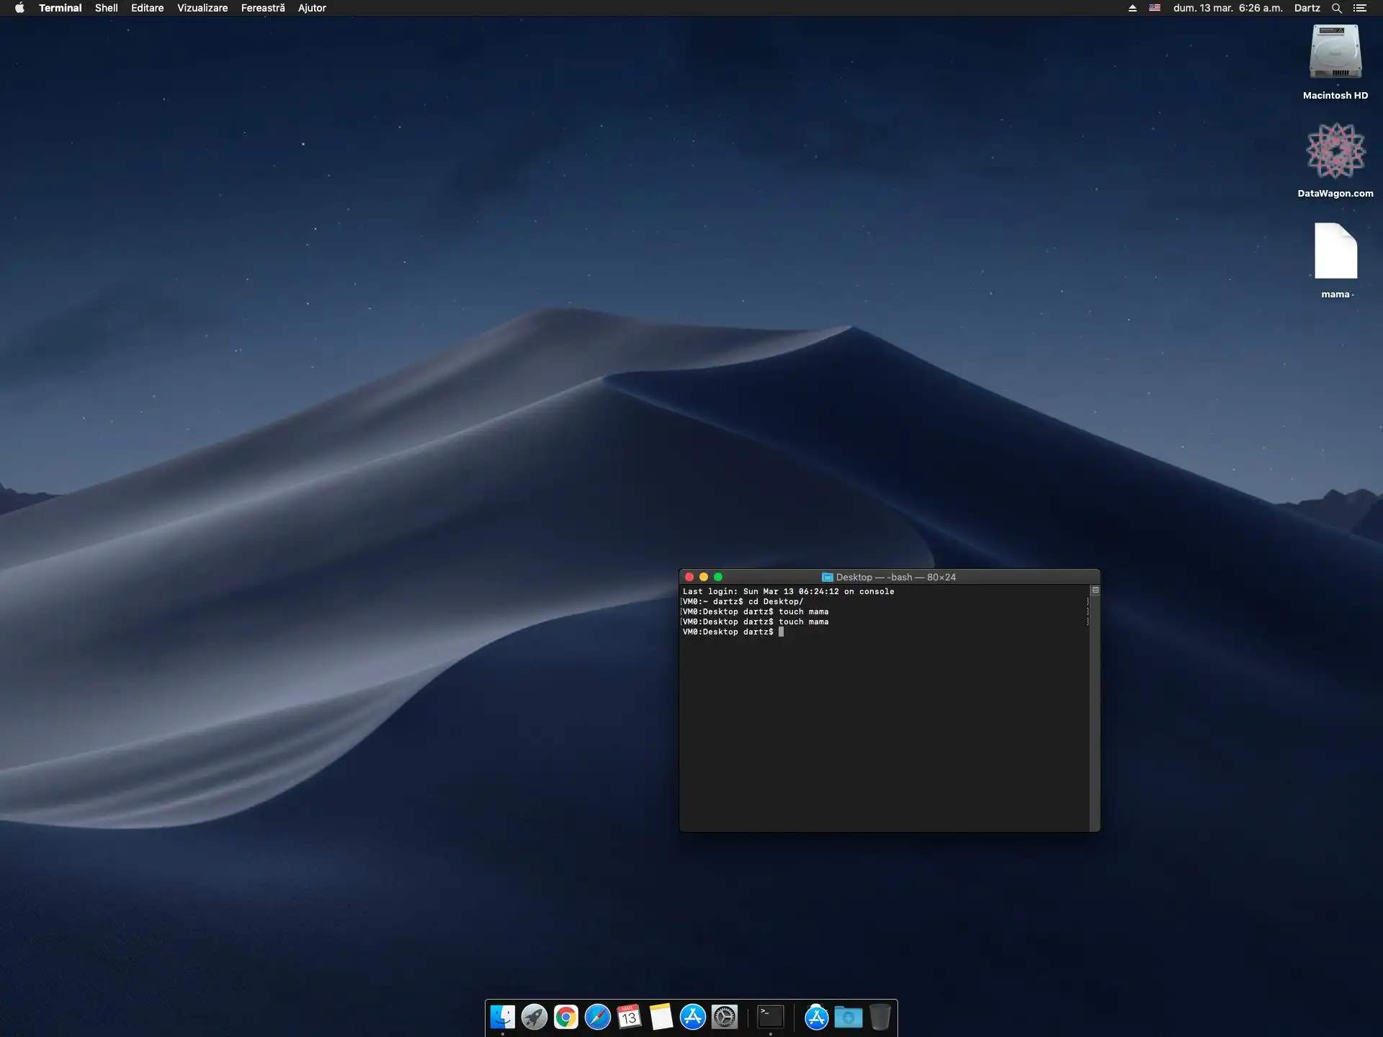Screen dimensions: 1383x1037
Task: Open Finder from the dock
Action: (x=502, y=1017)
